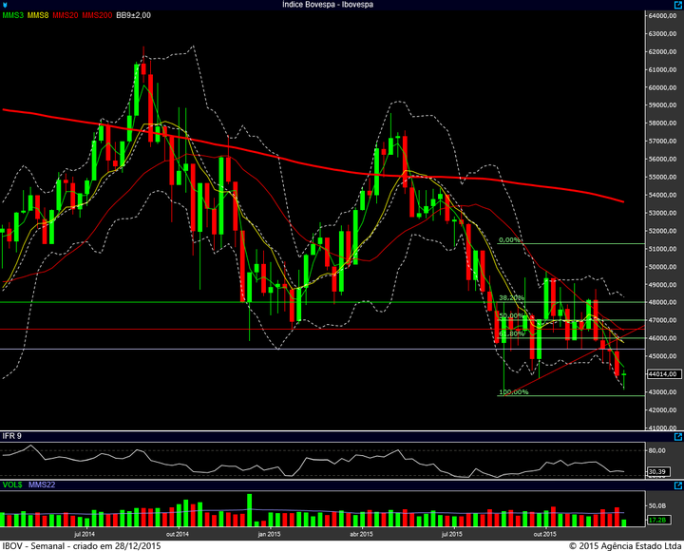Click the chart menu icon at top-left corner
Viewport: 684px width, 551px height.
[5, 6]
